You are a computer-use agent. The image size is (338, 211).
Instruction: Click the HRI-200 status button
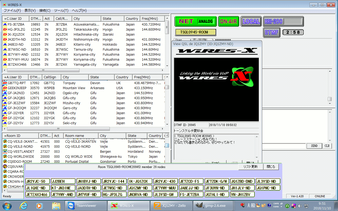pyautogui.click(x=283, y=21)
